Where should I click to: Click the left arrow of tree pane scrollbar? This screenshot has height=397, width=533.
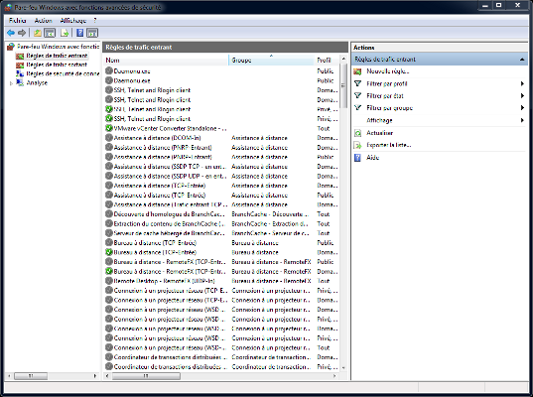10,376
